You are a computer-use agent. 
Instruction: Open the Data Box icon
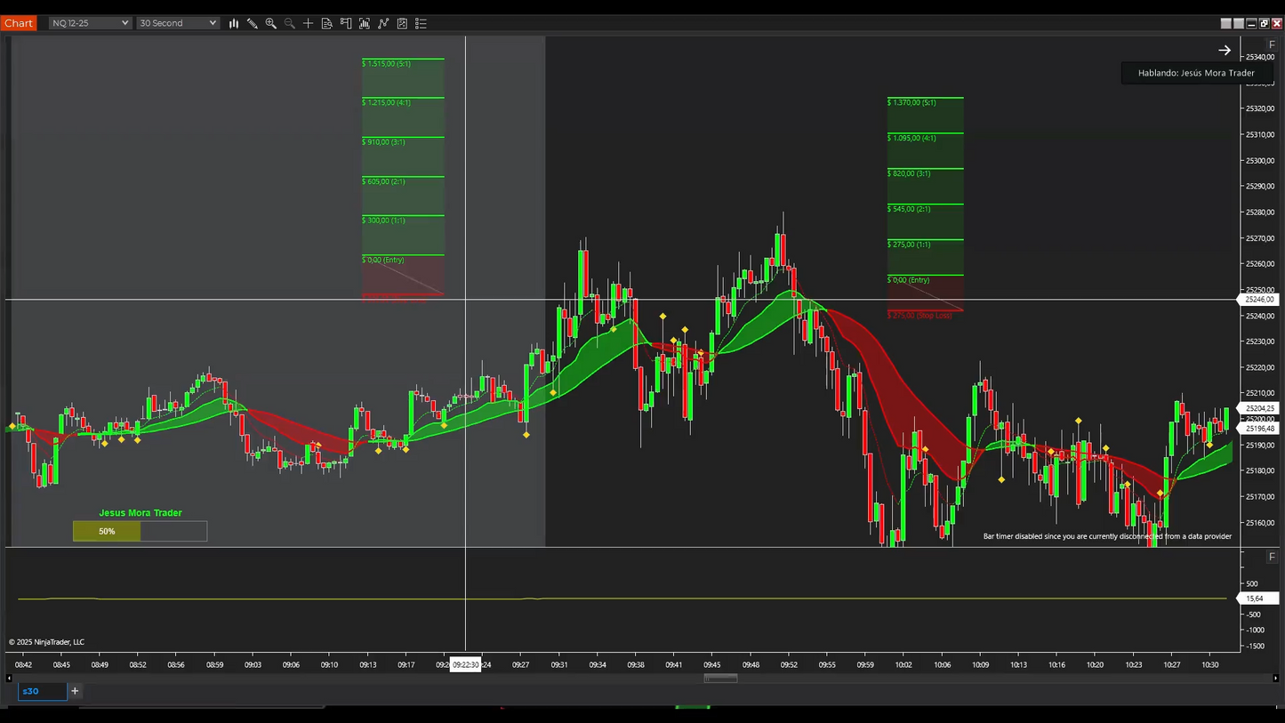coord(327,23)
